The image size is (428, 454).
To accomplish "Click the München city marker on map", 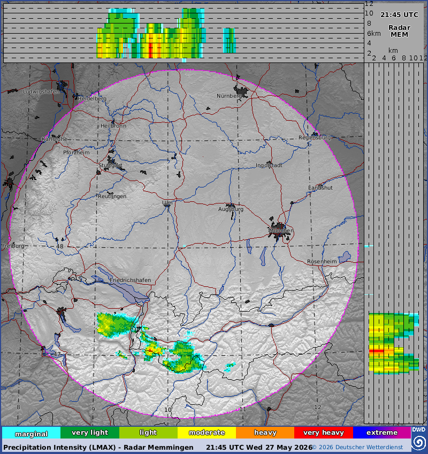I will 279,231.
